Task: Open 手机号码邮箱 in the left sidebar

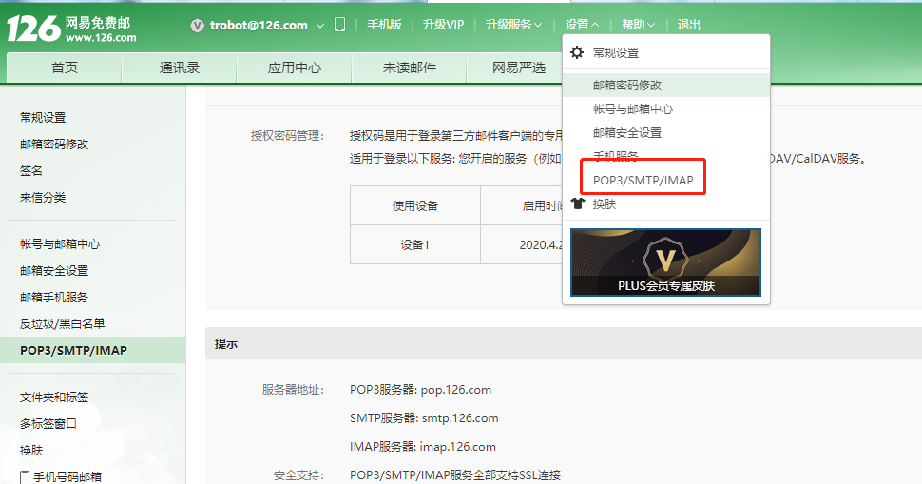Action: click(67, 477)
